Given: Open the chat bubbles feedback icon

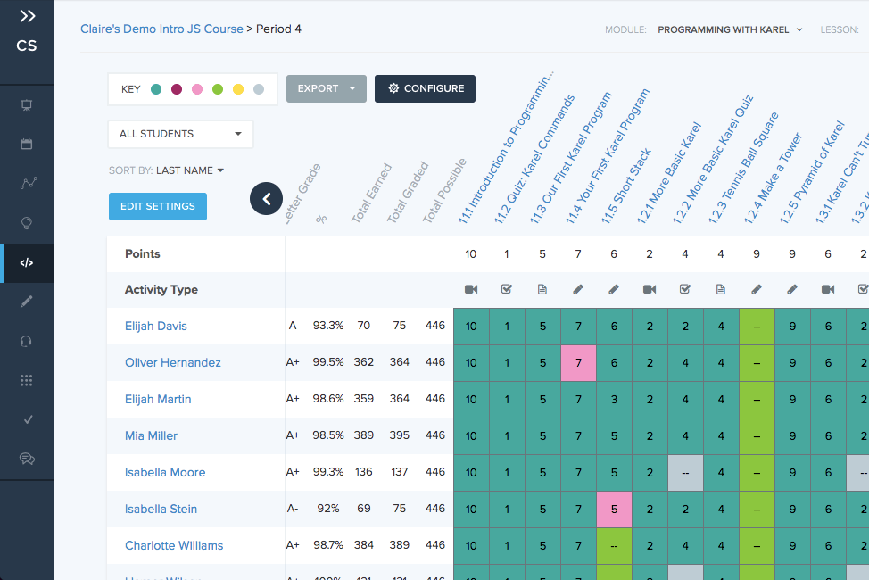Looking at the screenshot, I should (x=26, y=459).
